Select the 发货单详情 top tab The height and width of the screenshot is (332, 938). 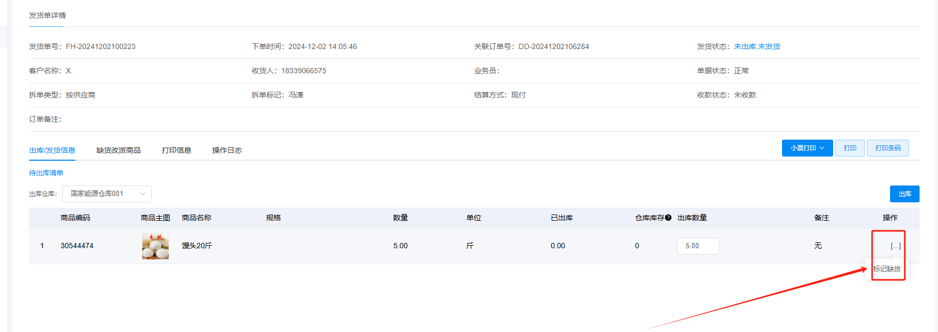click(47, 15)
